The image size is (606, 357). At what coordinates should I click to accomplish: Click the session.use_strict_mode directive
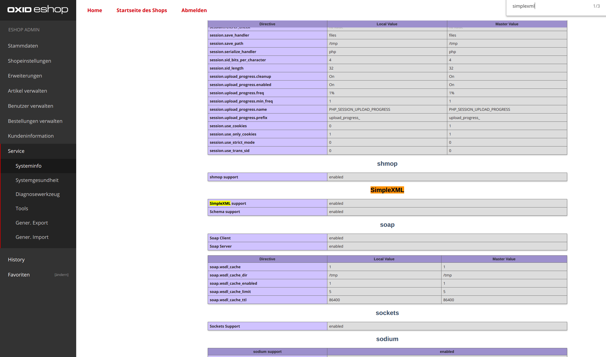[232, 142]
